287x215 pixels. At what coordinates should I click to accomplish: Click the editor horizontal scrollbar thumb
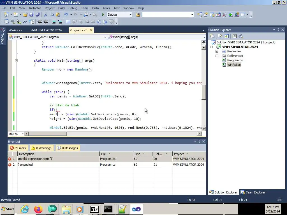48,134
